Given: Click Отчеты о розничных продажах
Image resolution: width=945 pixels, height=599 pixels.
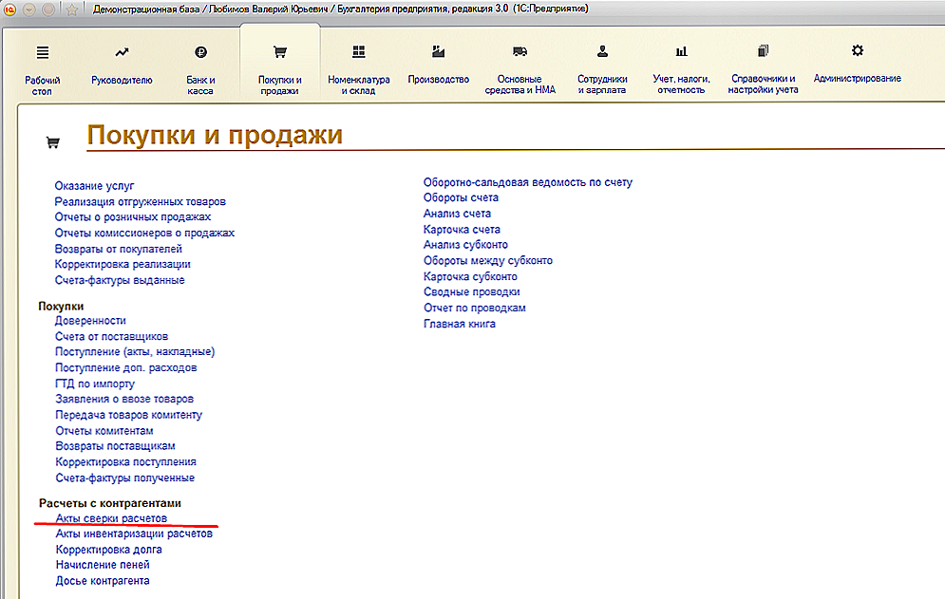Looking at the screenshot, I should [x=133, y=217].
